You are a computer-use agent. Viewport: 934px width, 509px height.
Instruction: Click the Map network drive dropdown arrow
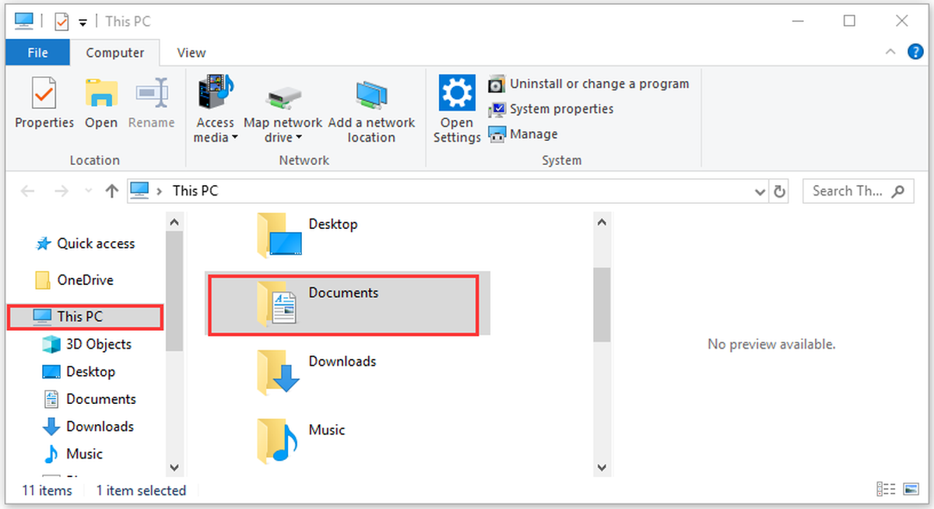300,139
